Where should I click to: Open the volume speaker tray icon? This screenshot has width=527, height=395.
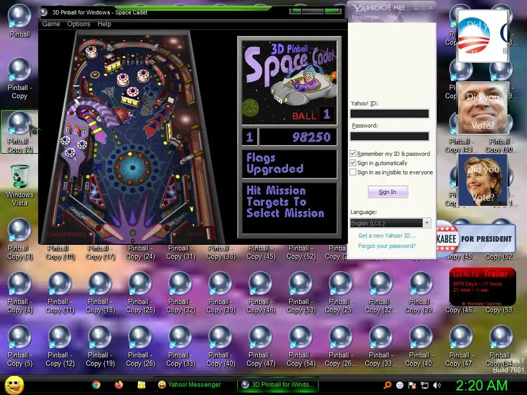(437, 385)
